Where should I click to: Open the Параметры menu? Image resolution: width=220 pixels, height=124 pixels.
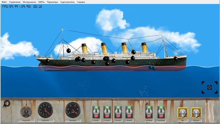tap(52, 2)
